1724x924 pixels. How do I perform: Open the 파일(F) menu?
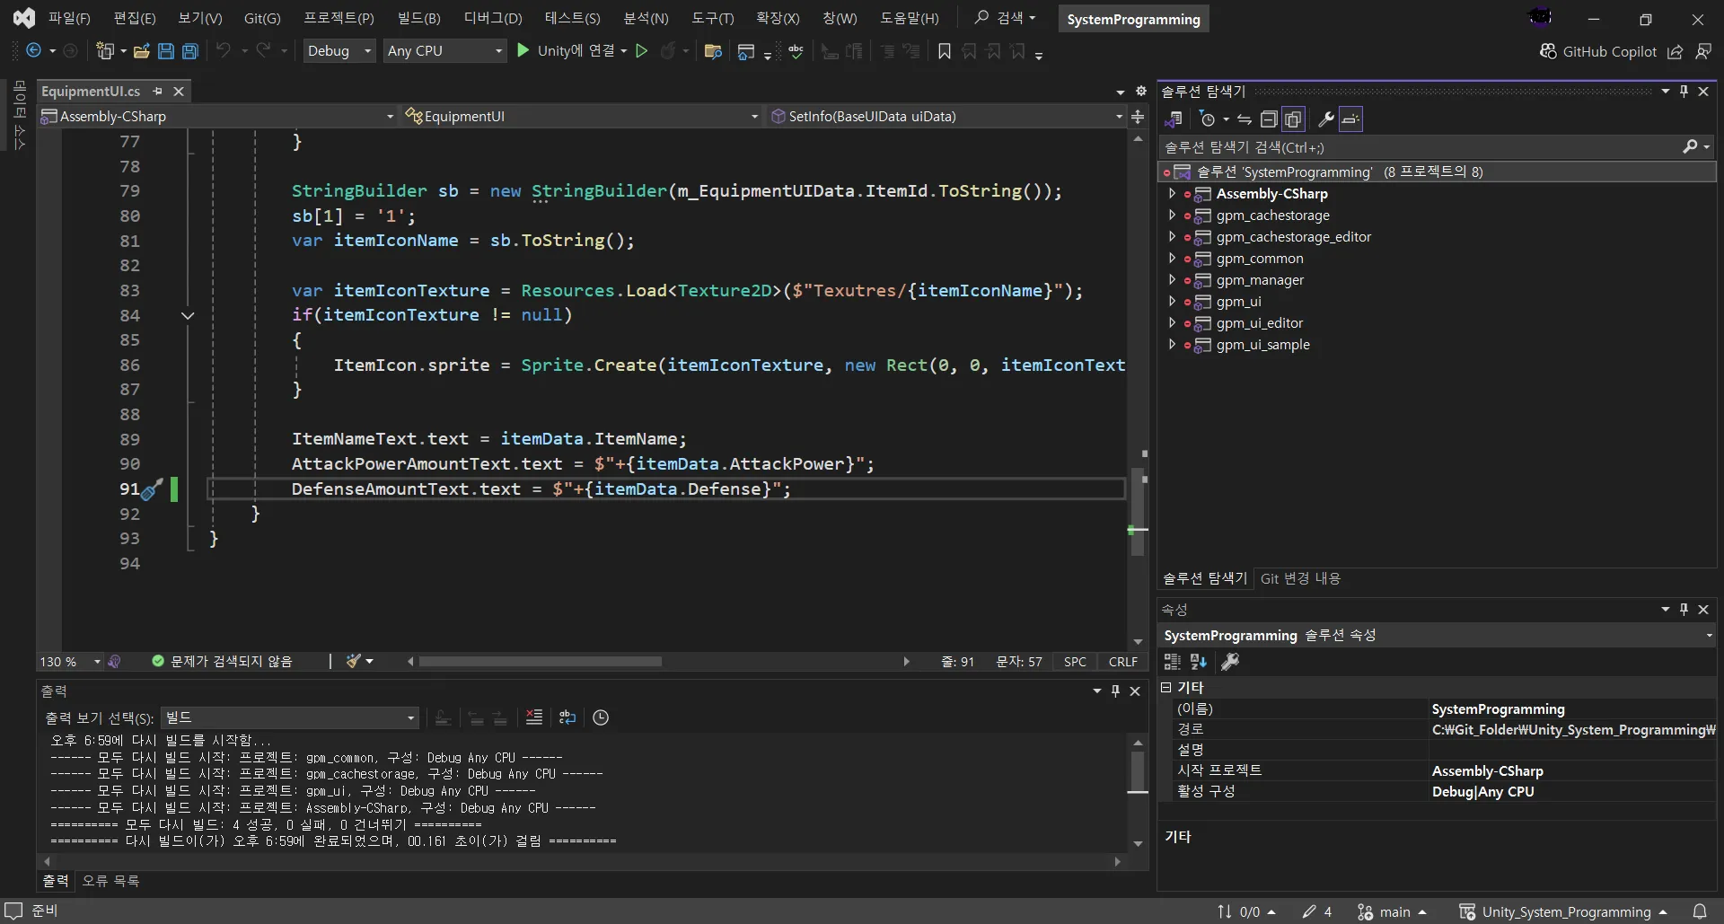coord(69,18)
